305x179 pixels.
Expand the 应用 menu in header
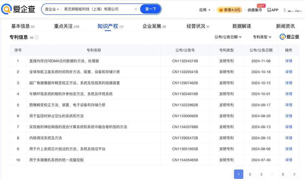pos(205,10)
